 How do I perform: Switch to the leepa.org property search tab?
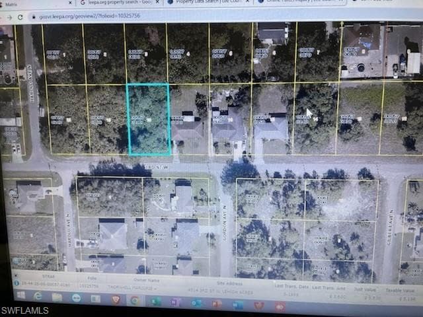point(118,3)
